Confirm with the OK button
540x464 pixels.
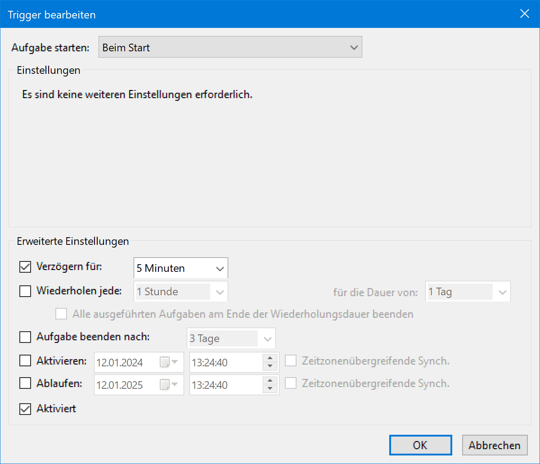click(x=420, y=445)
